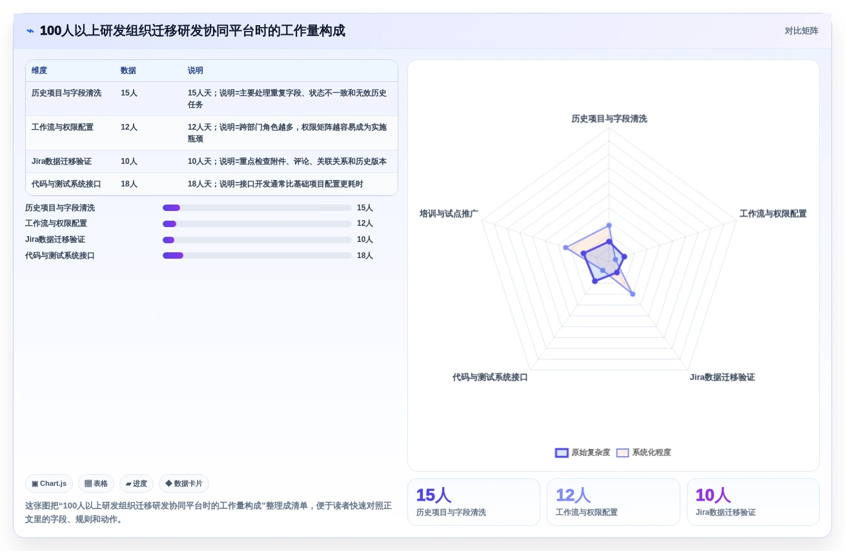Toggle the 系统化程度 legend swatch

pyautogui.click(x=622, y=453)
